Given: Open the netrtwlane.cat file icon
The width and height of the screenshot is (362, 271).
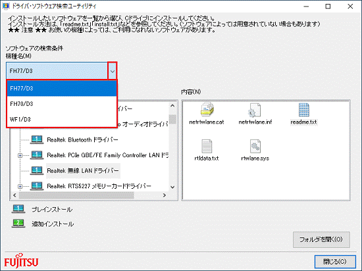Looking at the screenshot, I should tap(207, 110).
